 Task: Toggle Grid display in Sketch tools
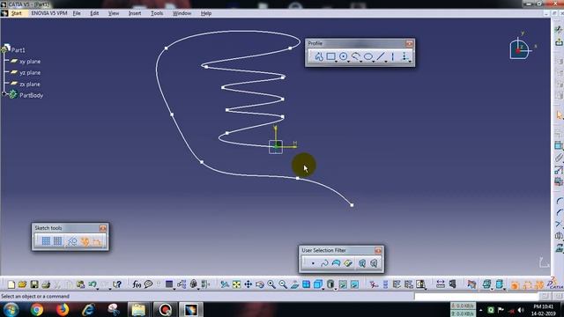click(x=46, y=241)
